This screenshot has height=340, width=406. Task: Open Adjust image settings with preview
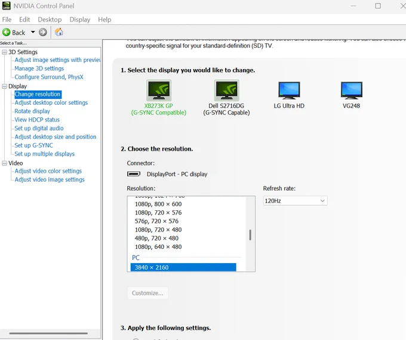(57, 60)
